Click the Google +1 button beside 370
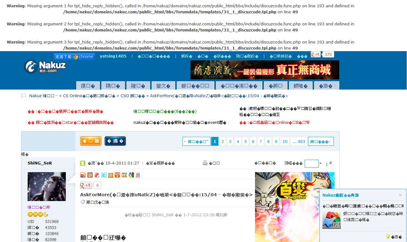 point(316,54)
